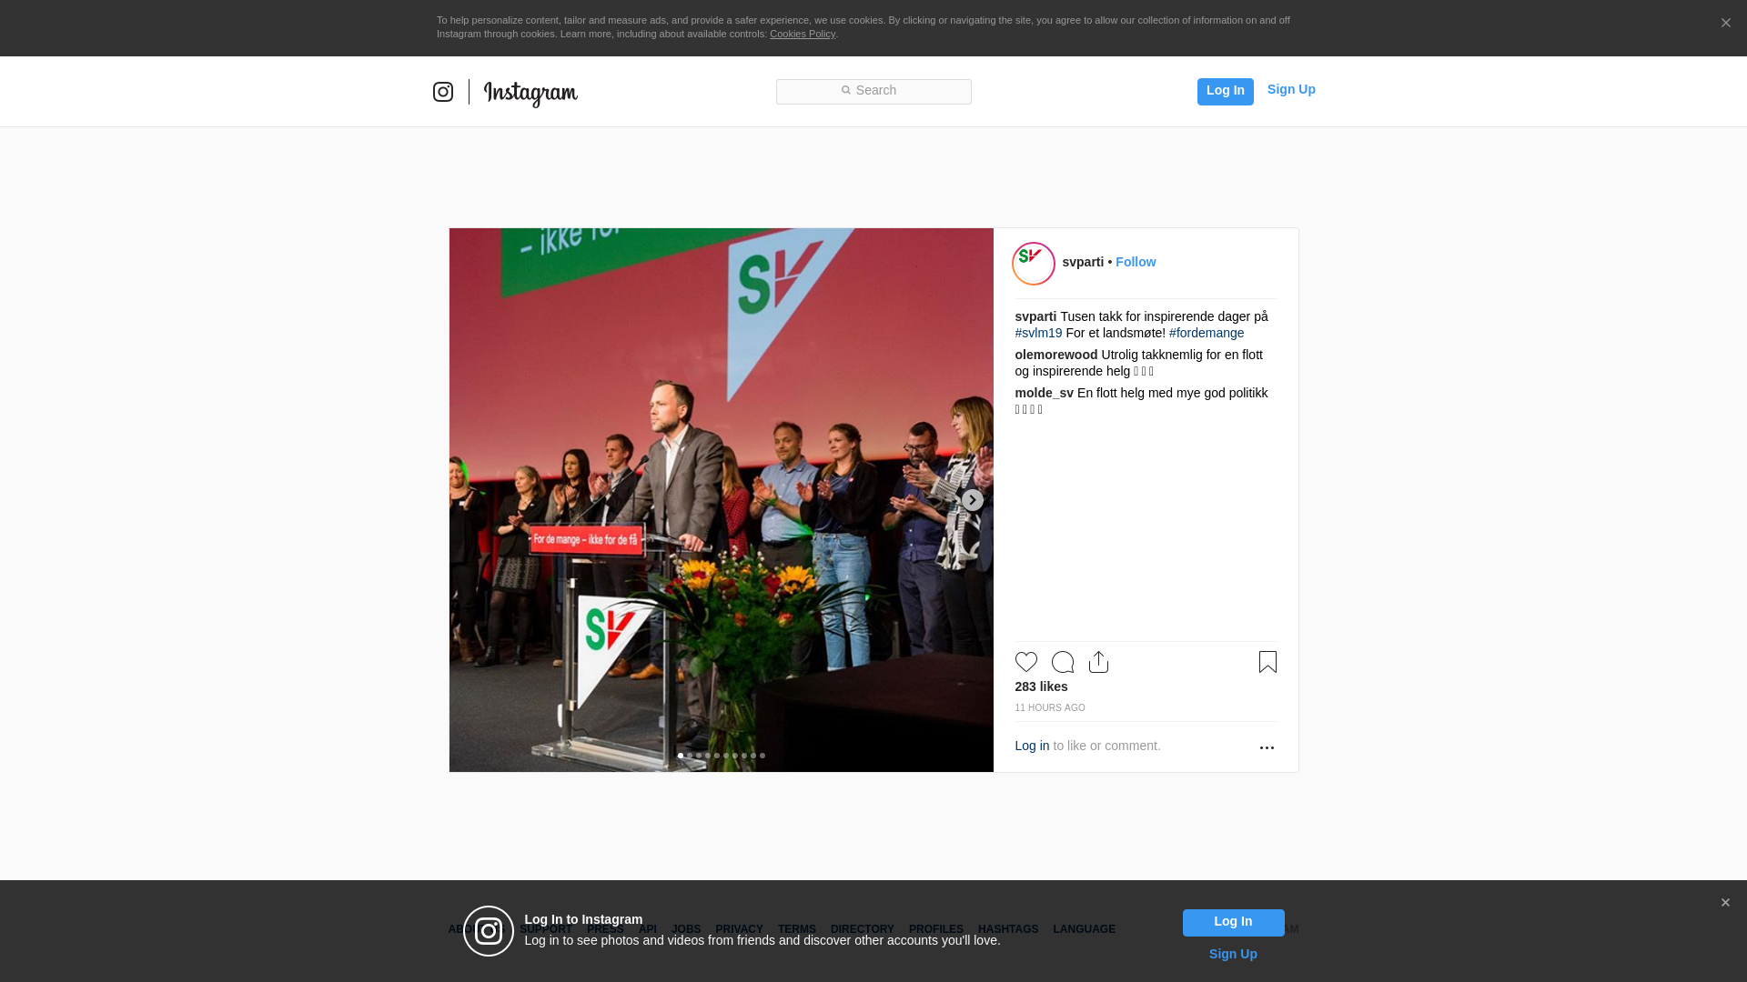The image size is (1747, 982).
Task: Open comments with the speech bubble icon
Action: (x=1063, y=662)
